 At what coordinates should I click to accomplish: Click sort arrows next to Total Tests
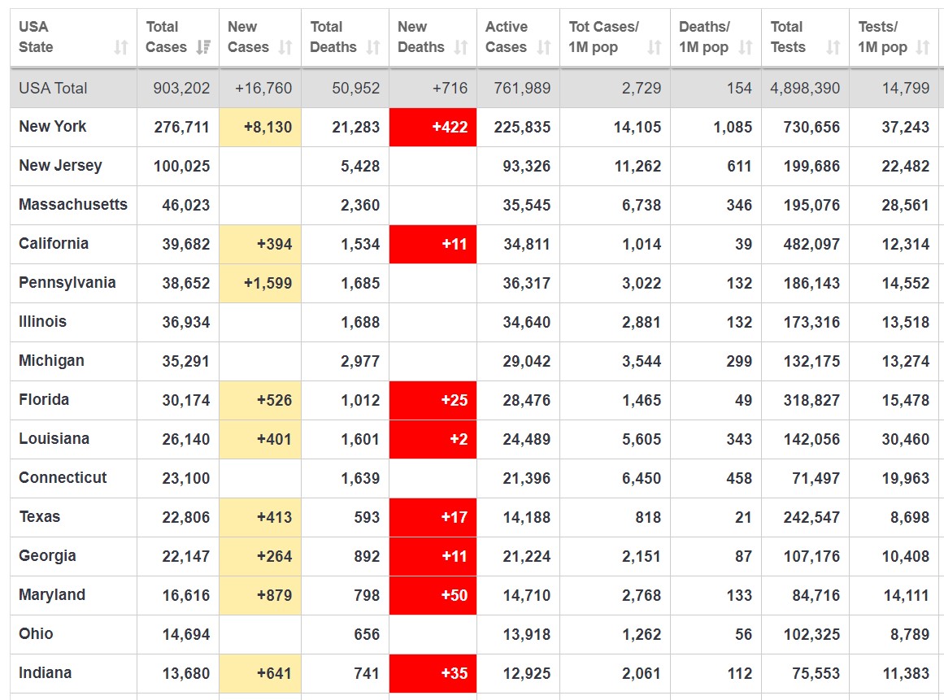click(x=833, y=48)
